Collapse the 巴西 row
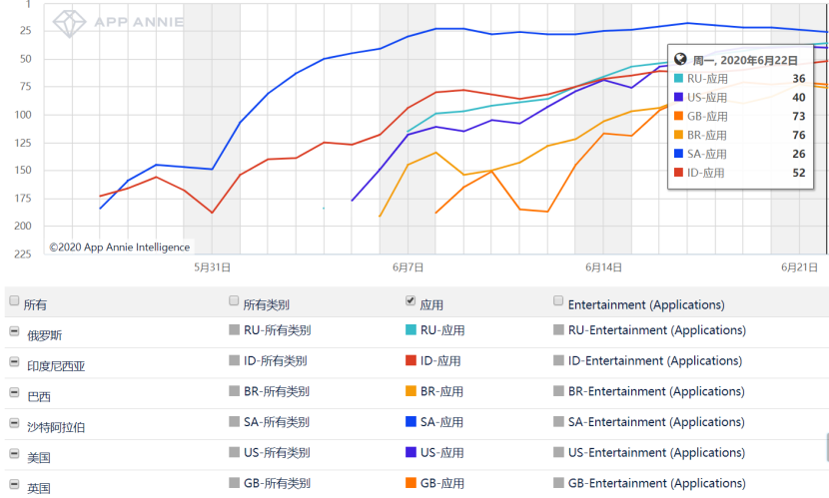Screen dimensions: 829x498 tap(14, 394)
